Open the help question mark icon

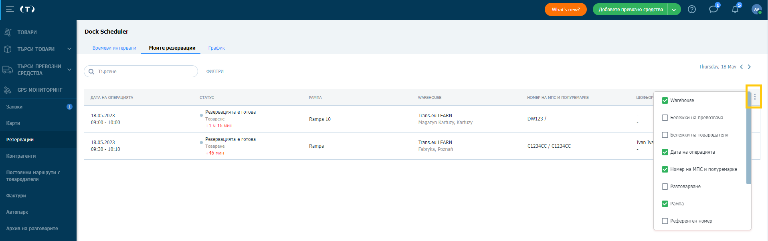pyautogui.click(x=692, y=9)
